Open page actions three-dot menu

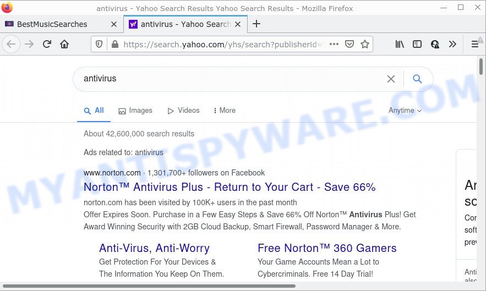coord(334,45)
